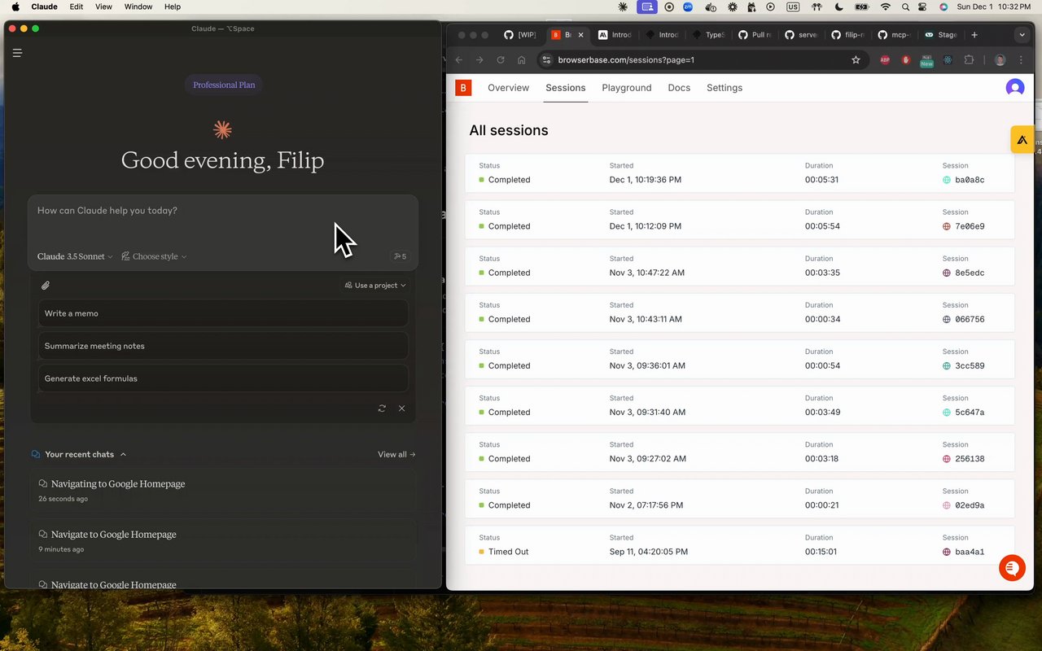Open the Browserbase user avatar menu
The image size is (1042, 651).
[1014, 88]
